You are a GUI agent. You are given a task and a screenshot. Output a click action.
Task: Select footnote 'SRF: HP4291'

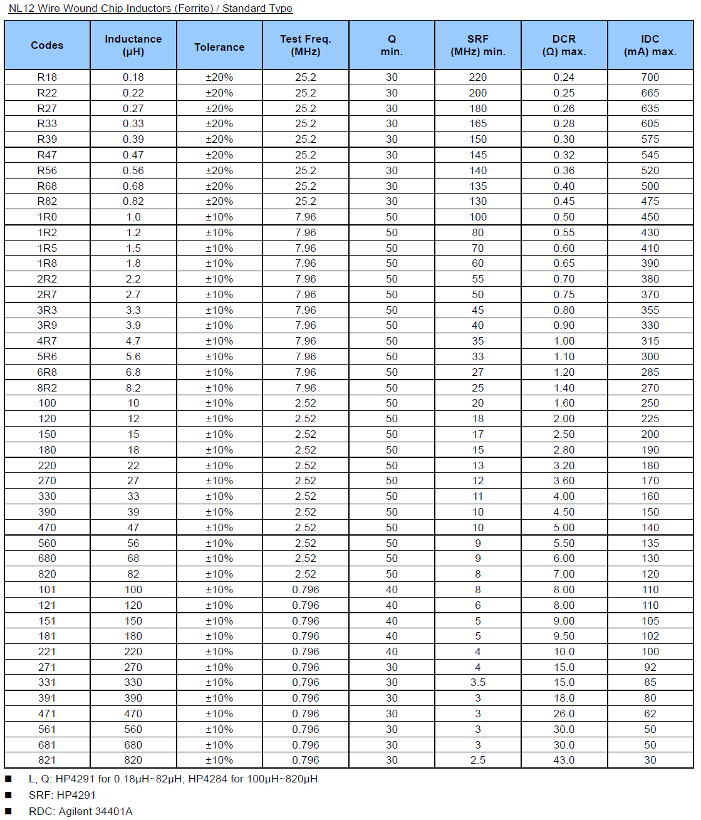coord(62,795)
